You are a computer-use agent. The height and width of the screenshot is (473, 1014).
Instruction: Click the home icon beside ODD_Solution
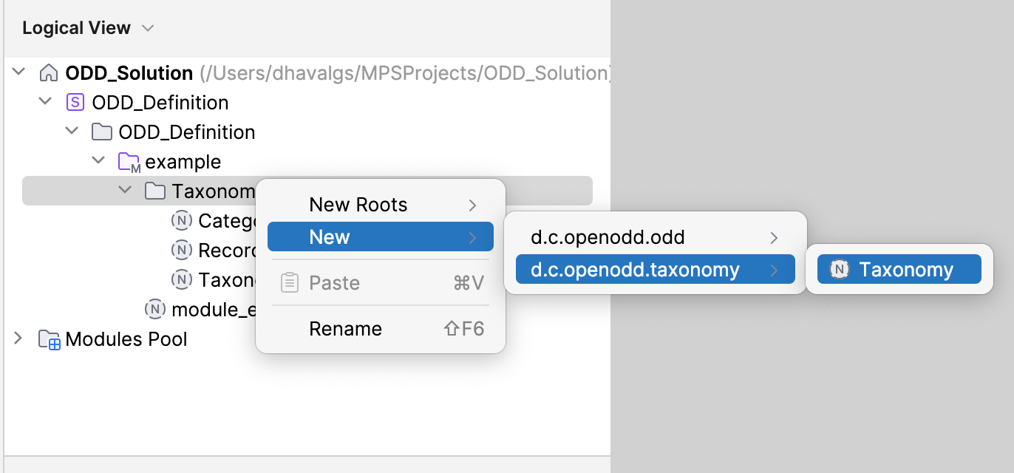[x=48, y=72]
